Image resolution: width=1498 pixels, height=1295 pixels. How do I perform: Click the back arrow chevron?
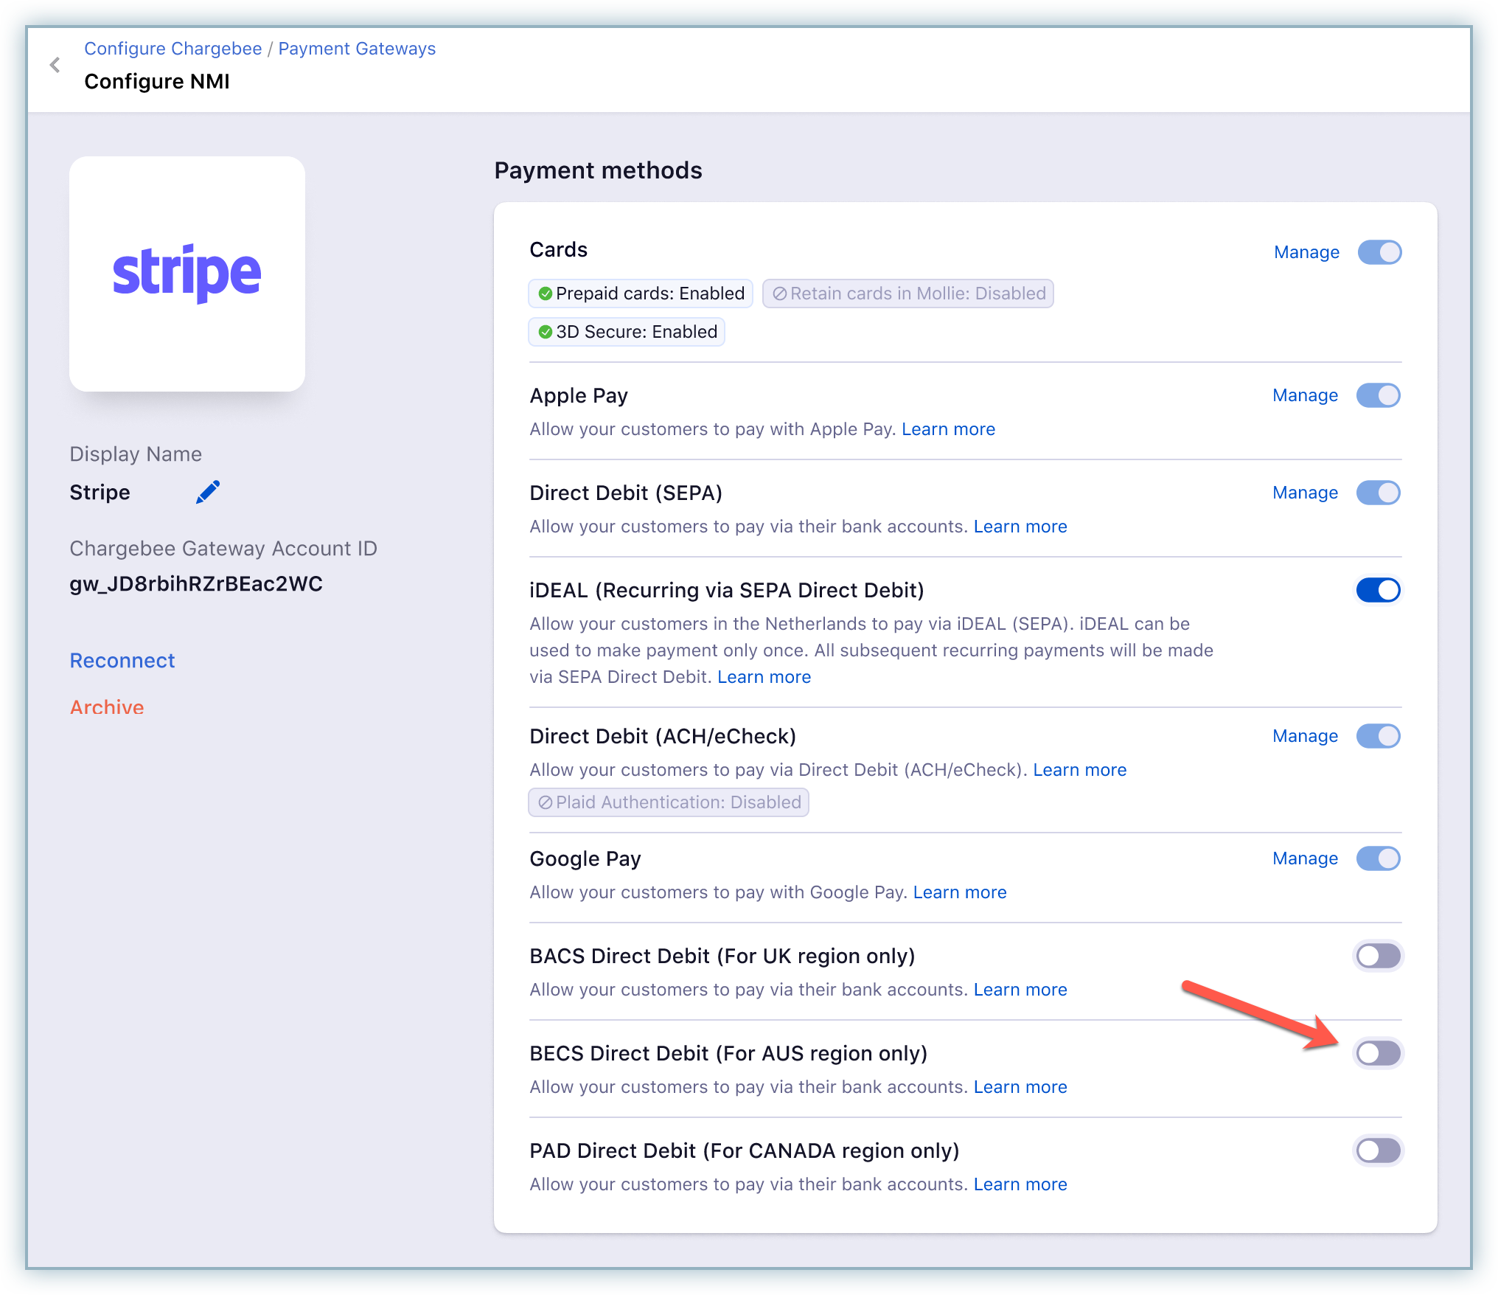pos(55,65)
